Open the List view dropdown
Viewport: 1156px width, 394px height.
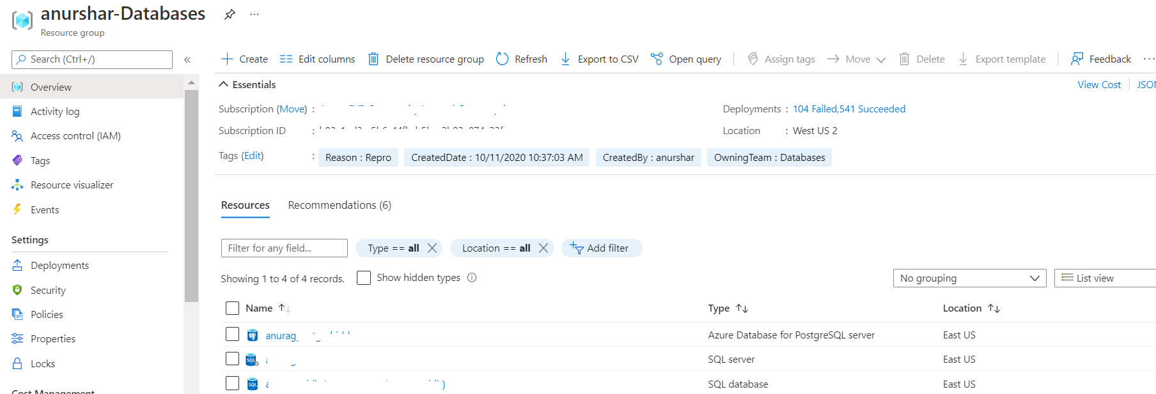1105,278
